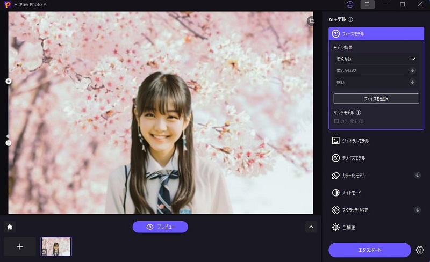Enable the カラー化モデル checkbox
430x262 pixels.
336,121
